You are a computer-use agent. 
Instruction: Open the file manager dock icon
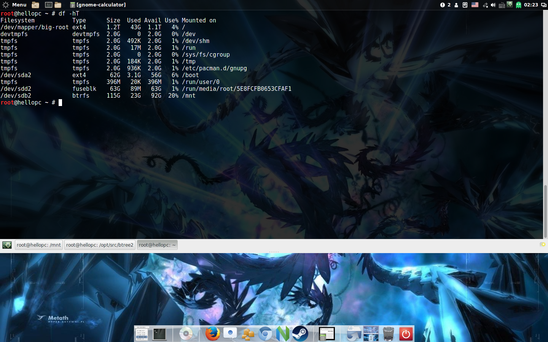pos(354,334)
